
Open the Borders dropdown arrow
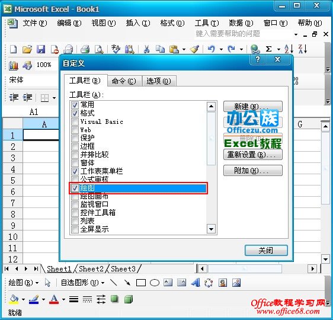pyautogui.click(x=54, y=98)
